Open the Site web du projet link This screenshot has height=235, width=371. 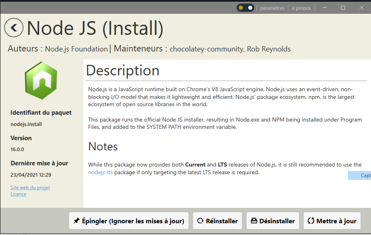30,187
